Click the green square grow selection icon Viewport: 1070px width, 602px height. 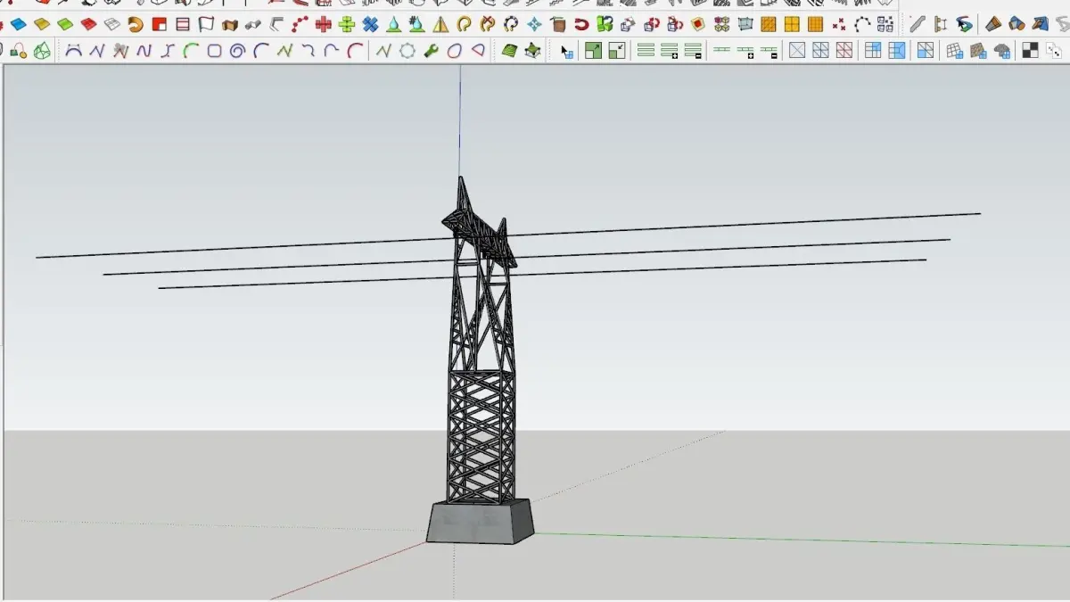pos(593,51)
